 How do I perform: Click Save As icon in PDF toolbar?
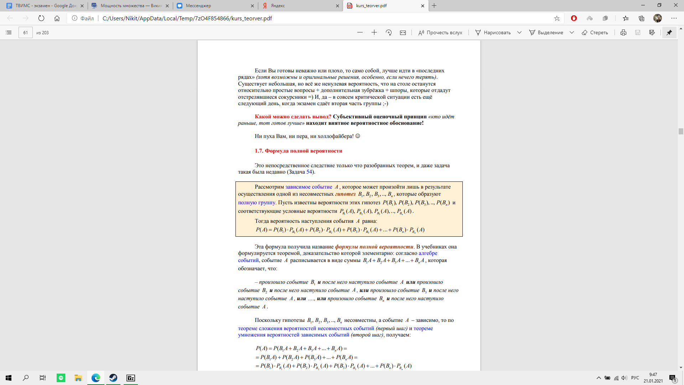click(652, 32)
